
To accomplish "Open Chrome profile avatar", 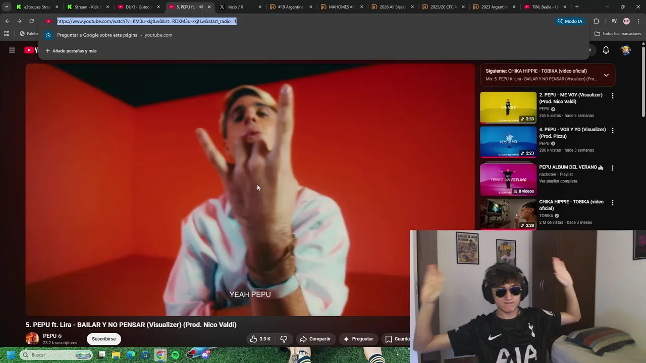I will (x=626, y=21).
